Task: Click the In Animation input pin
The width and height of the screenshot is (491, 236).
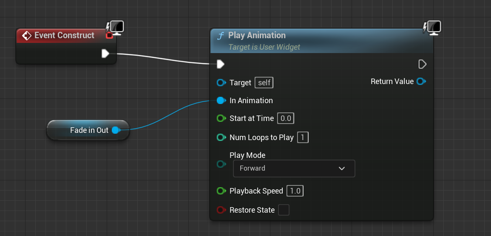Action: click(221, 100)
